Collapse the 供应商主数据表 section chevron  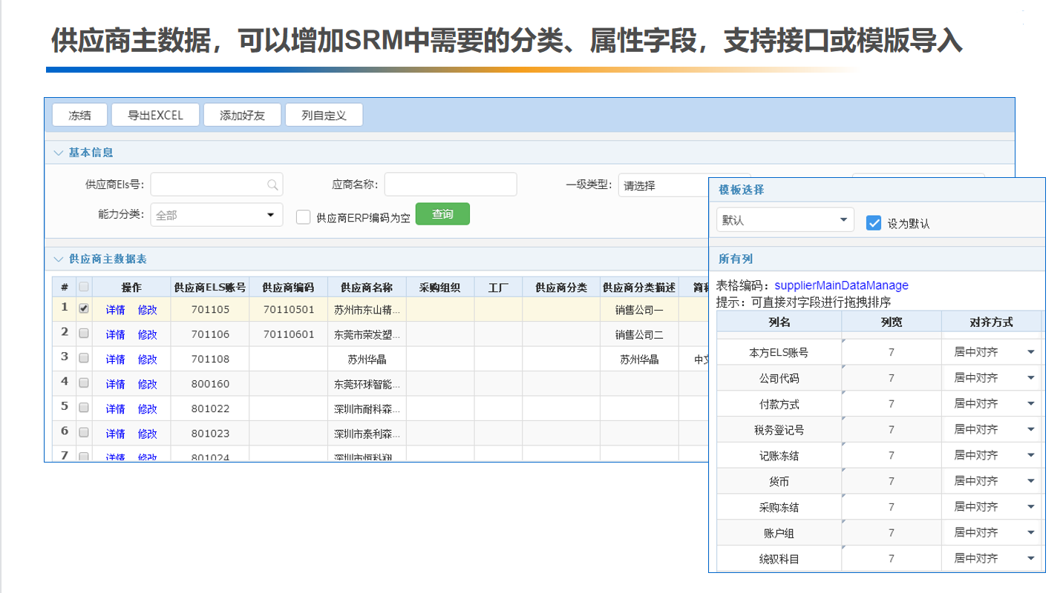click(x=59, y=259)
